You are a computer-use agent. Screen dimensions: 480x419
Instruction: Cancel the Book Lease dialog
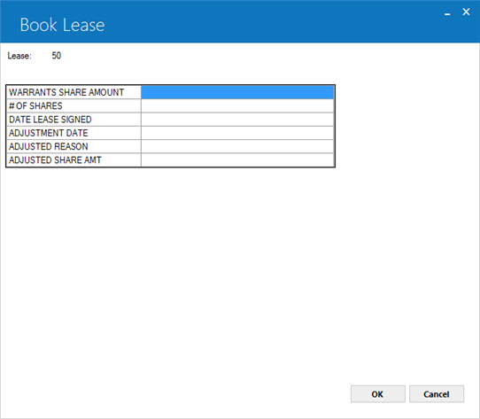(437, 394)
